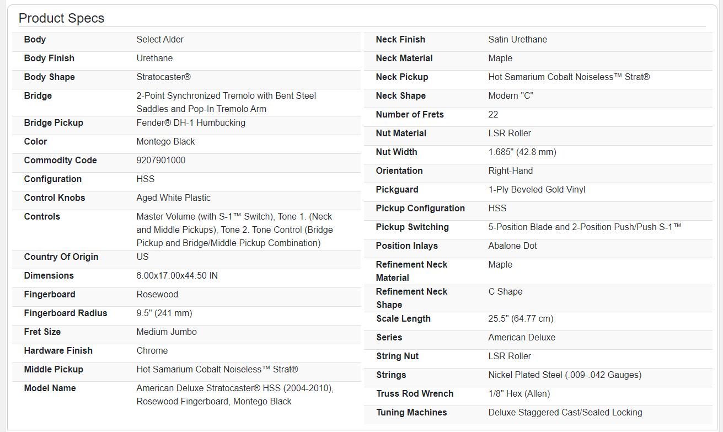
Task: Click the Chrome hardware finish value
Action: [152, 351]
